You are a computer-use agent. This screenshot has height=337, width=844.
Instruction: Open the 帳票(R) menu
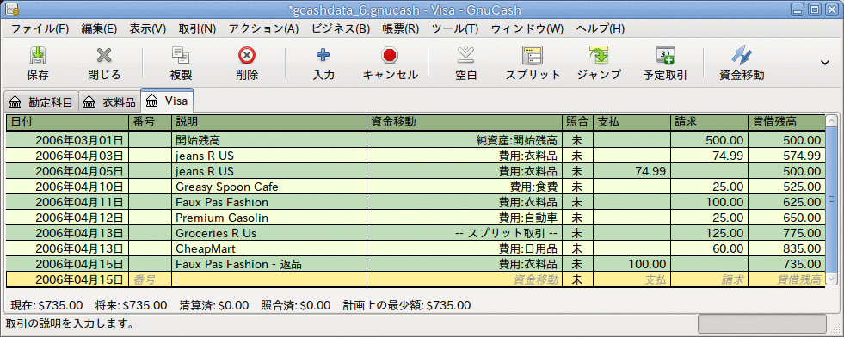(400, 28)
